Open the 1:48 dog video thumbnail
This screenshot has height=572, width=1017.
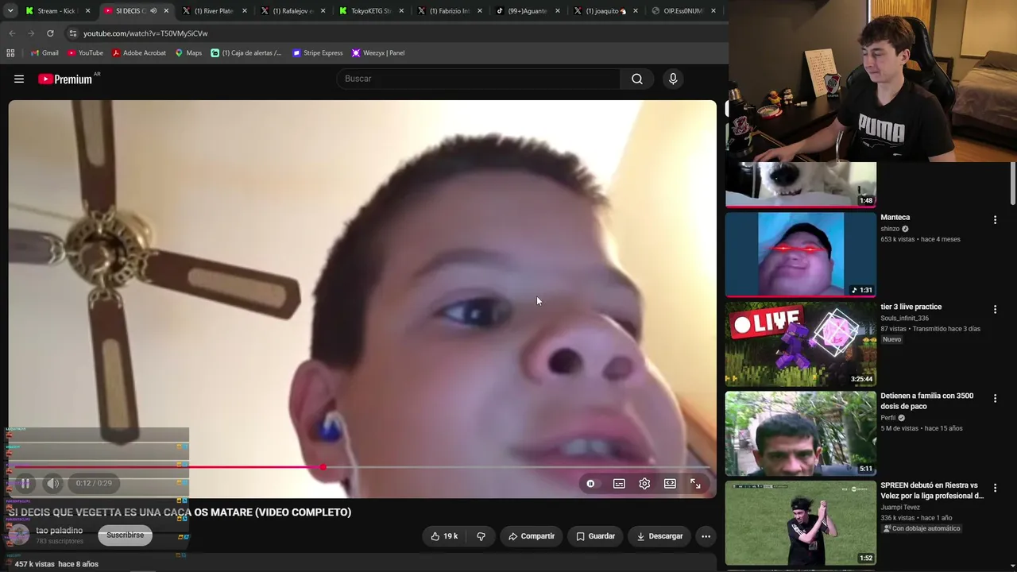[x=801, y=184]
